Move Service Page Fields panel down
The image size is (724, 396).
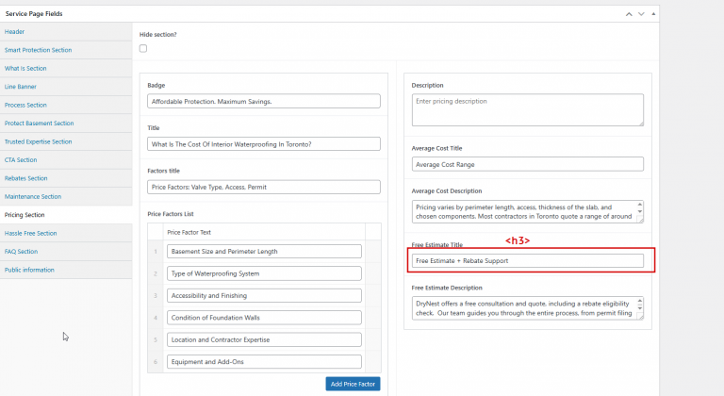(640, 14)
